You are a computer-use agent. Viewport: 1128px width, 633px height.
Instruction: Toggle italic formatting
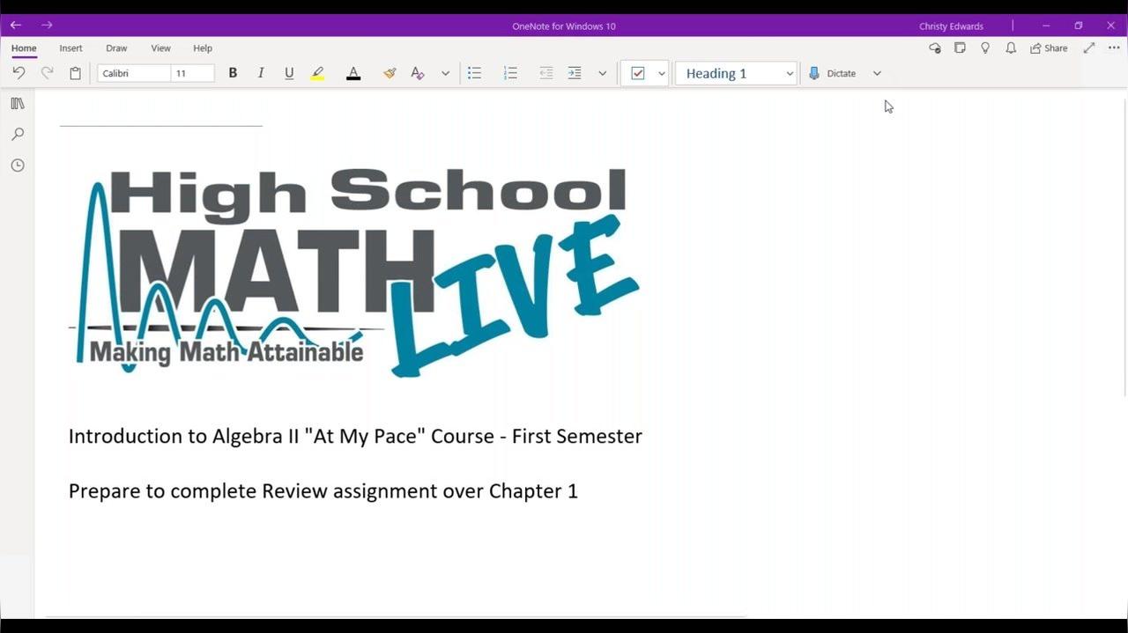click(x=261, y=73)
